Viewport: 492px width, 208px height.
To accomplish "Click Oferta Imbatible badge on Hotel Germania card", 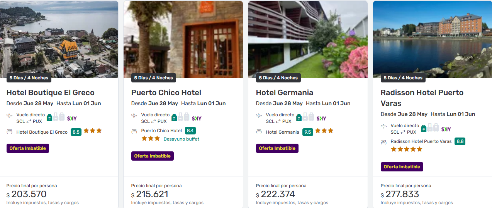I will [x=277, y=148].
